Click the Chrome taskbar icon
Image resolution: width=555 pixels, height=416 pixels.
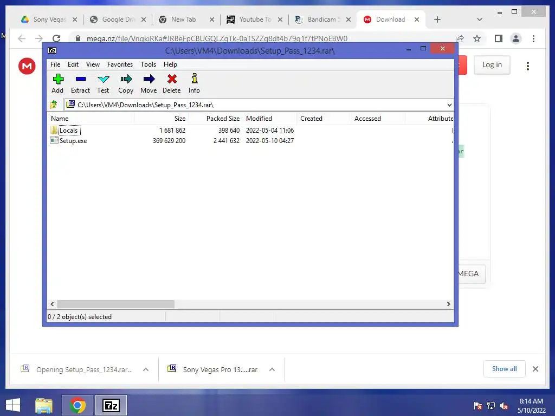[78, 405]
